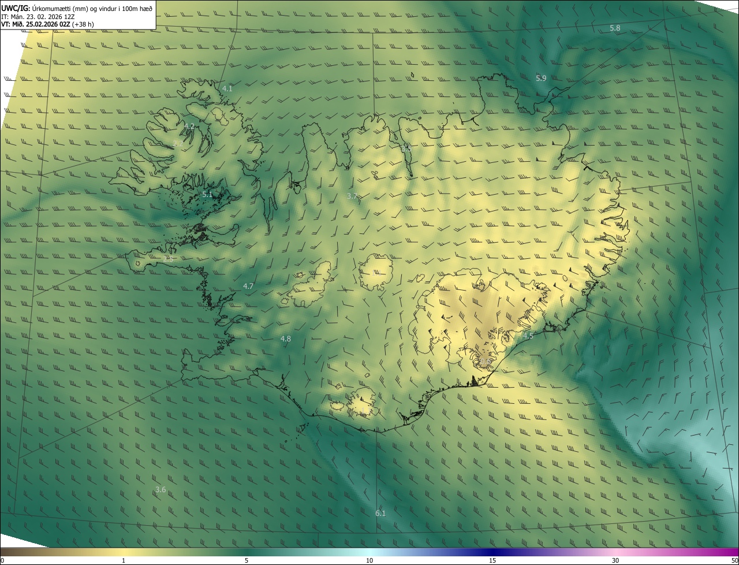Click the 'VT: Mið. 25.02.2026 02Z' valid time
Image resolution: width=739 pixels, height=565 pixels.
pyautogui.click(x=36, y=24)
